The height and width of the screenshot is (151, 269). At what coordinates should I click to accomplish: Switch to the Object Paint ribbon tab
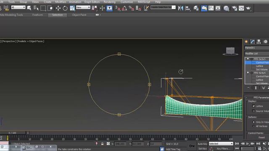(79, 15)
